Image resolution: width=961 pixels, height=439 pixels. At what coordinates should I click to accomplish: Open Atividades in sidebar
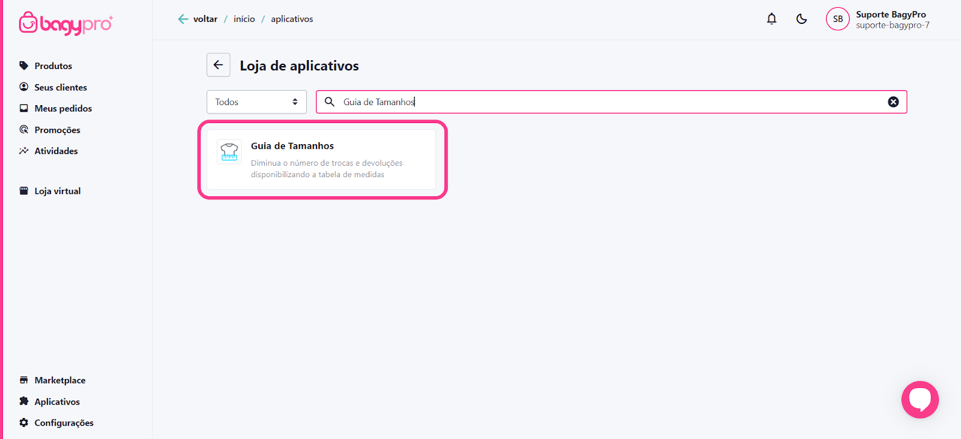coord(48,151)
